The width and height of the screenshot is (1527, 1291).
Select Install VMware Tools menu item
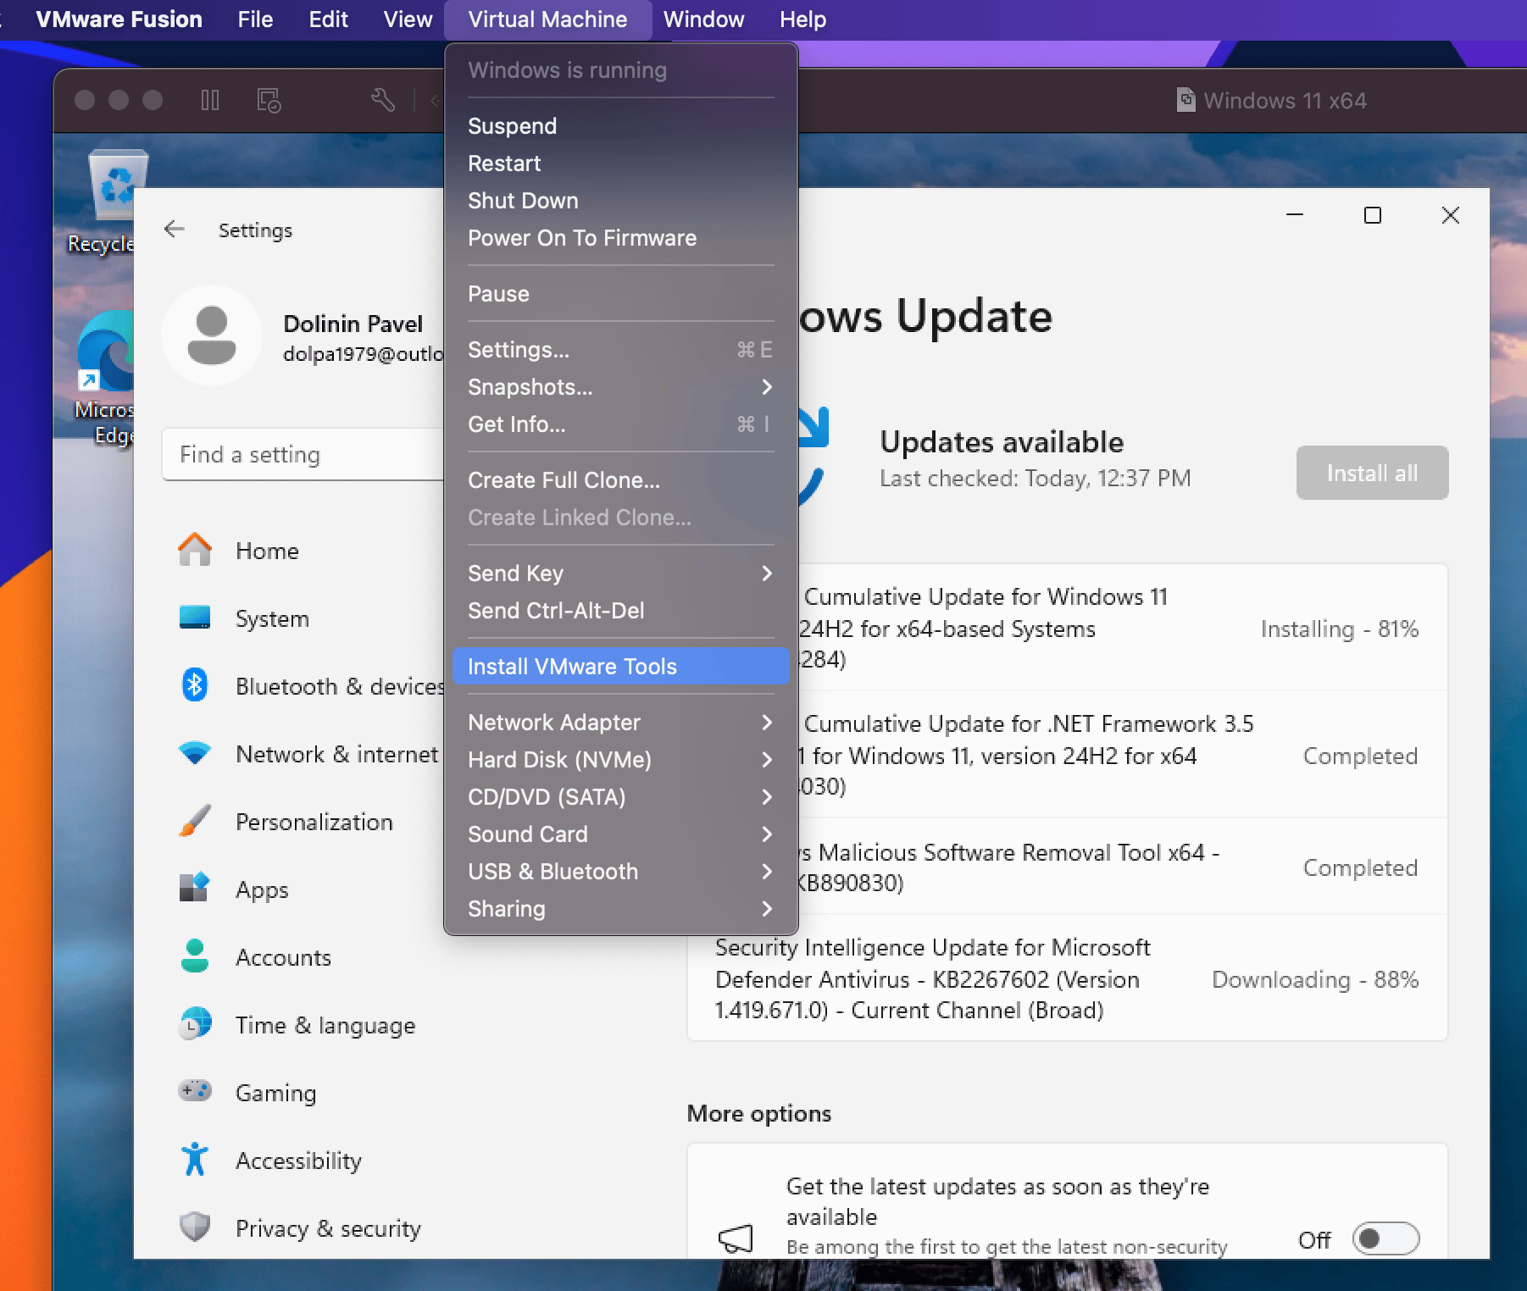(x=620, y=667)
